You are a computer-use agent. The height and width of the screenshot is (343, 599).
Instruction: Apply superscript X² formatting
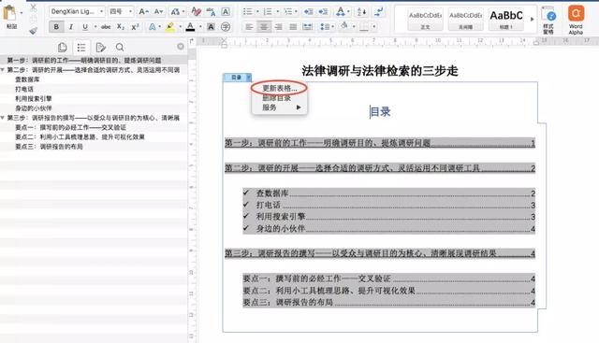tap(135, 27)
